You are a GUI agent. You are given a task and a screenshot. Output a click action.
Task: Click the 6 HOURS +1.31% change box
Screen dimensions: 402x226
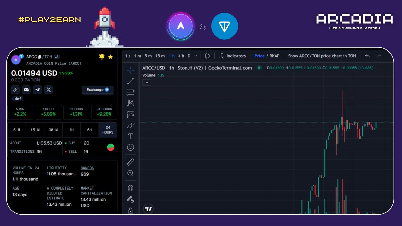point(76,112)
